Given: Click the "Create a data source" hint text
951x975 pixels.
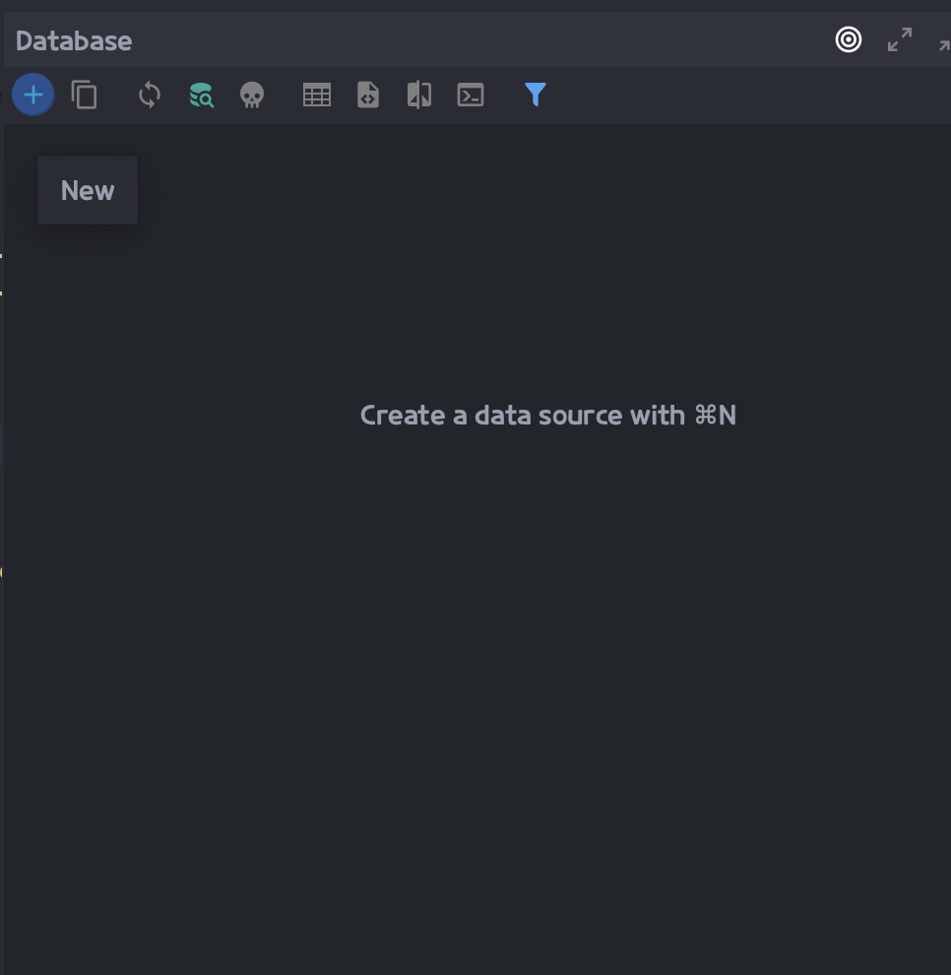Looking at the screenshot, I should coord(548,415).
